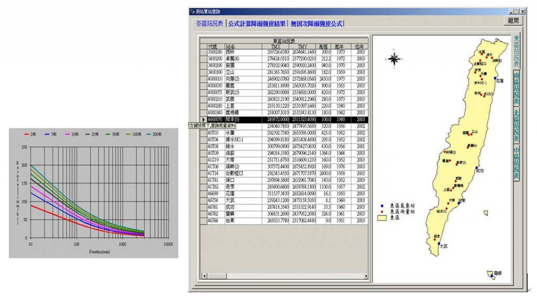Click the 站名 column header
The height and width of the screenshot is (304, 537).
(x=243, y=47)
